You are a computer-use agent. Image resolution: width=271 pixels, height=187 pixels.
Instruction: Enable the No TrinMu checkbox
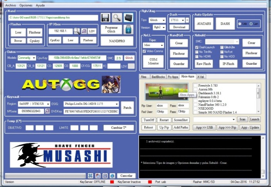point(197,52)
